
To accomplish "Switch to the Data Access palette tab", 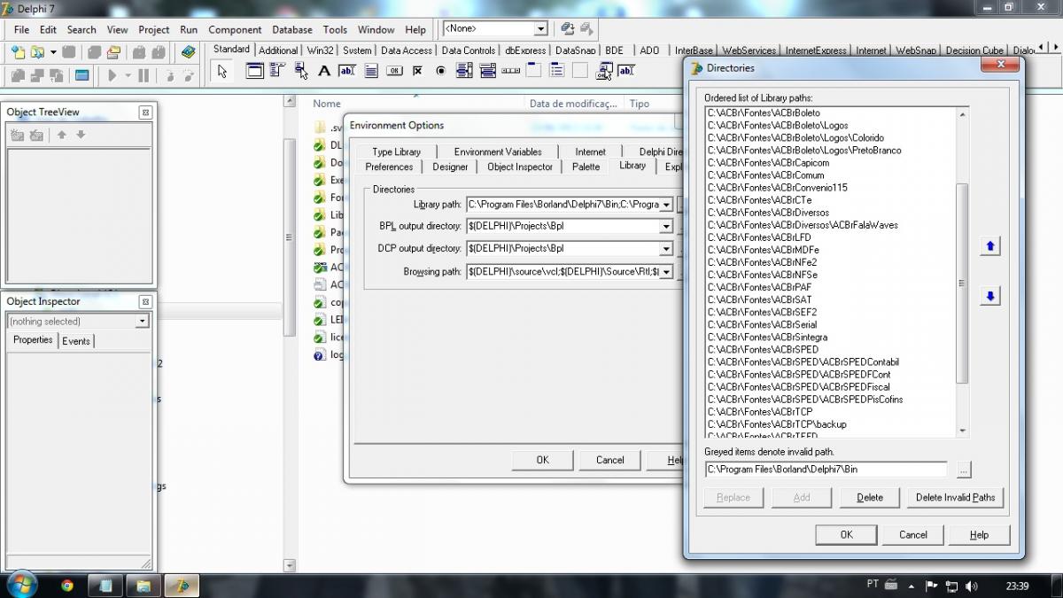I will point(407,50).
